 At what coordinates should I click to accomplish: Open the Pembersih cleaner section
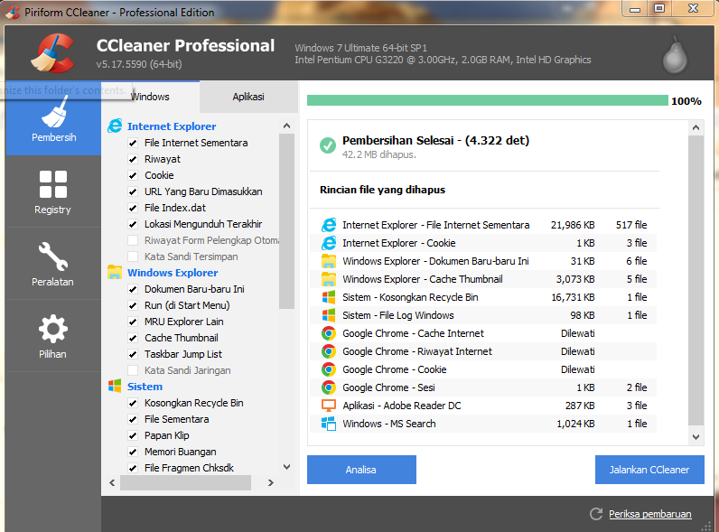click(53, 118)
